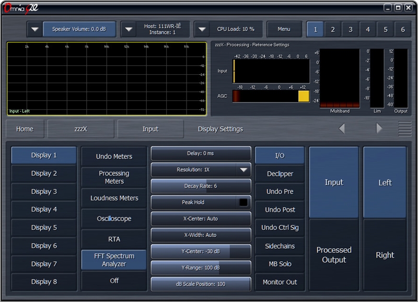Open the Speaker Volume dropdown arrow
Viewport: 418px width, 302px height.
pos(34,29)
